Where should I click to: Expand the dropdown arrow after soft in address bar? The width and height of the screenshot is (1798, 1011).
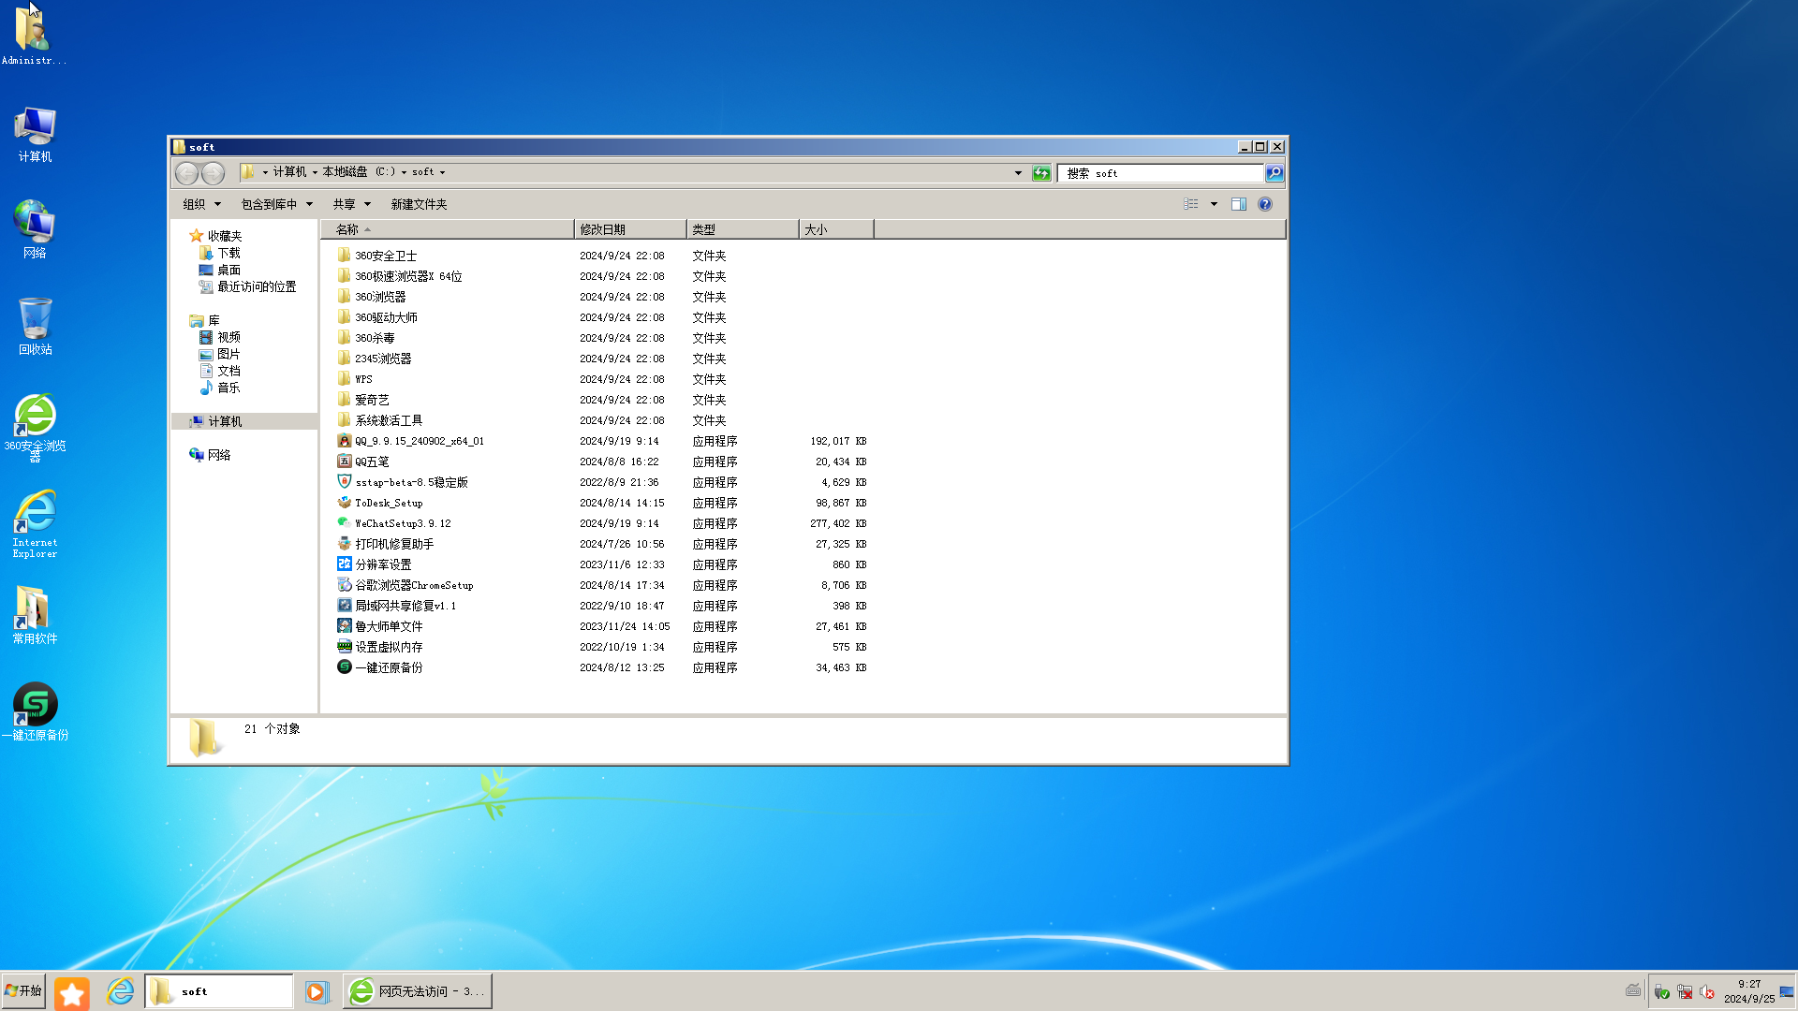(442, 172)
